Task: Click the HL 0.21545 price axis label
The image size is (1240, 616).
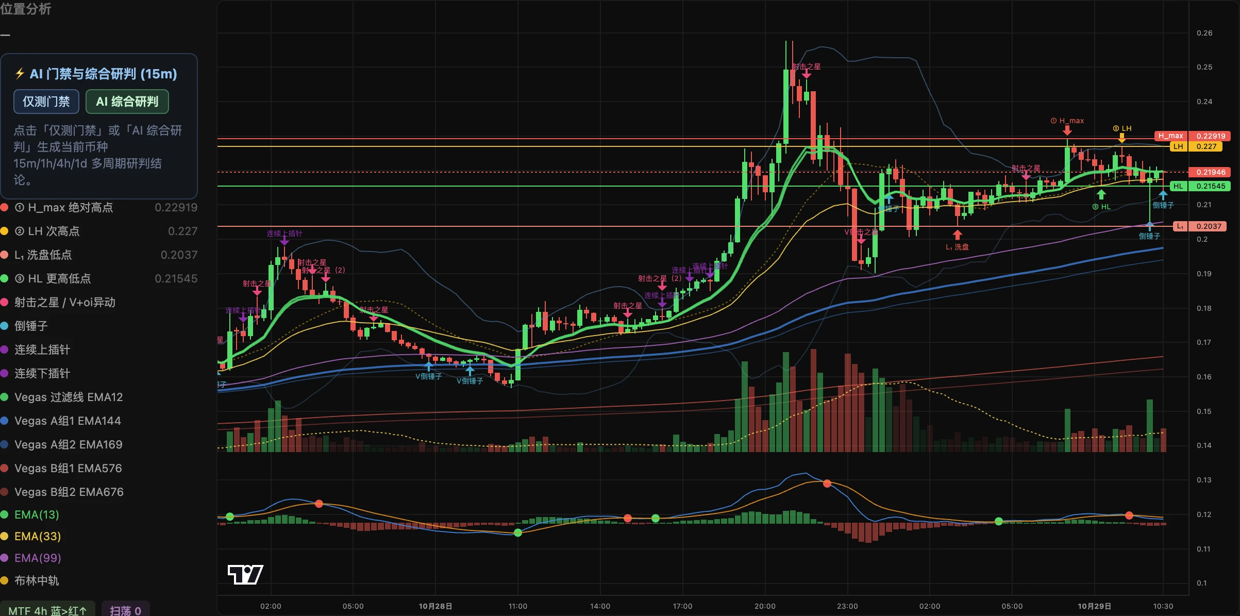Action: [x=1200, y=186]
